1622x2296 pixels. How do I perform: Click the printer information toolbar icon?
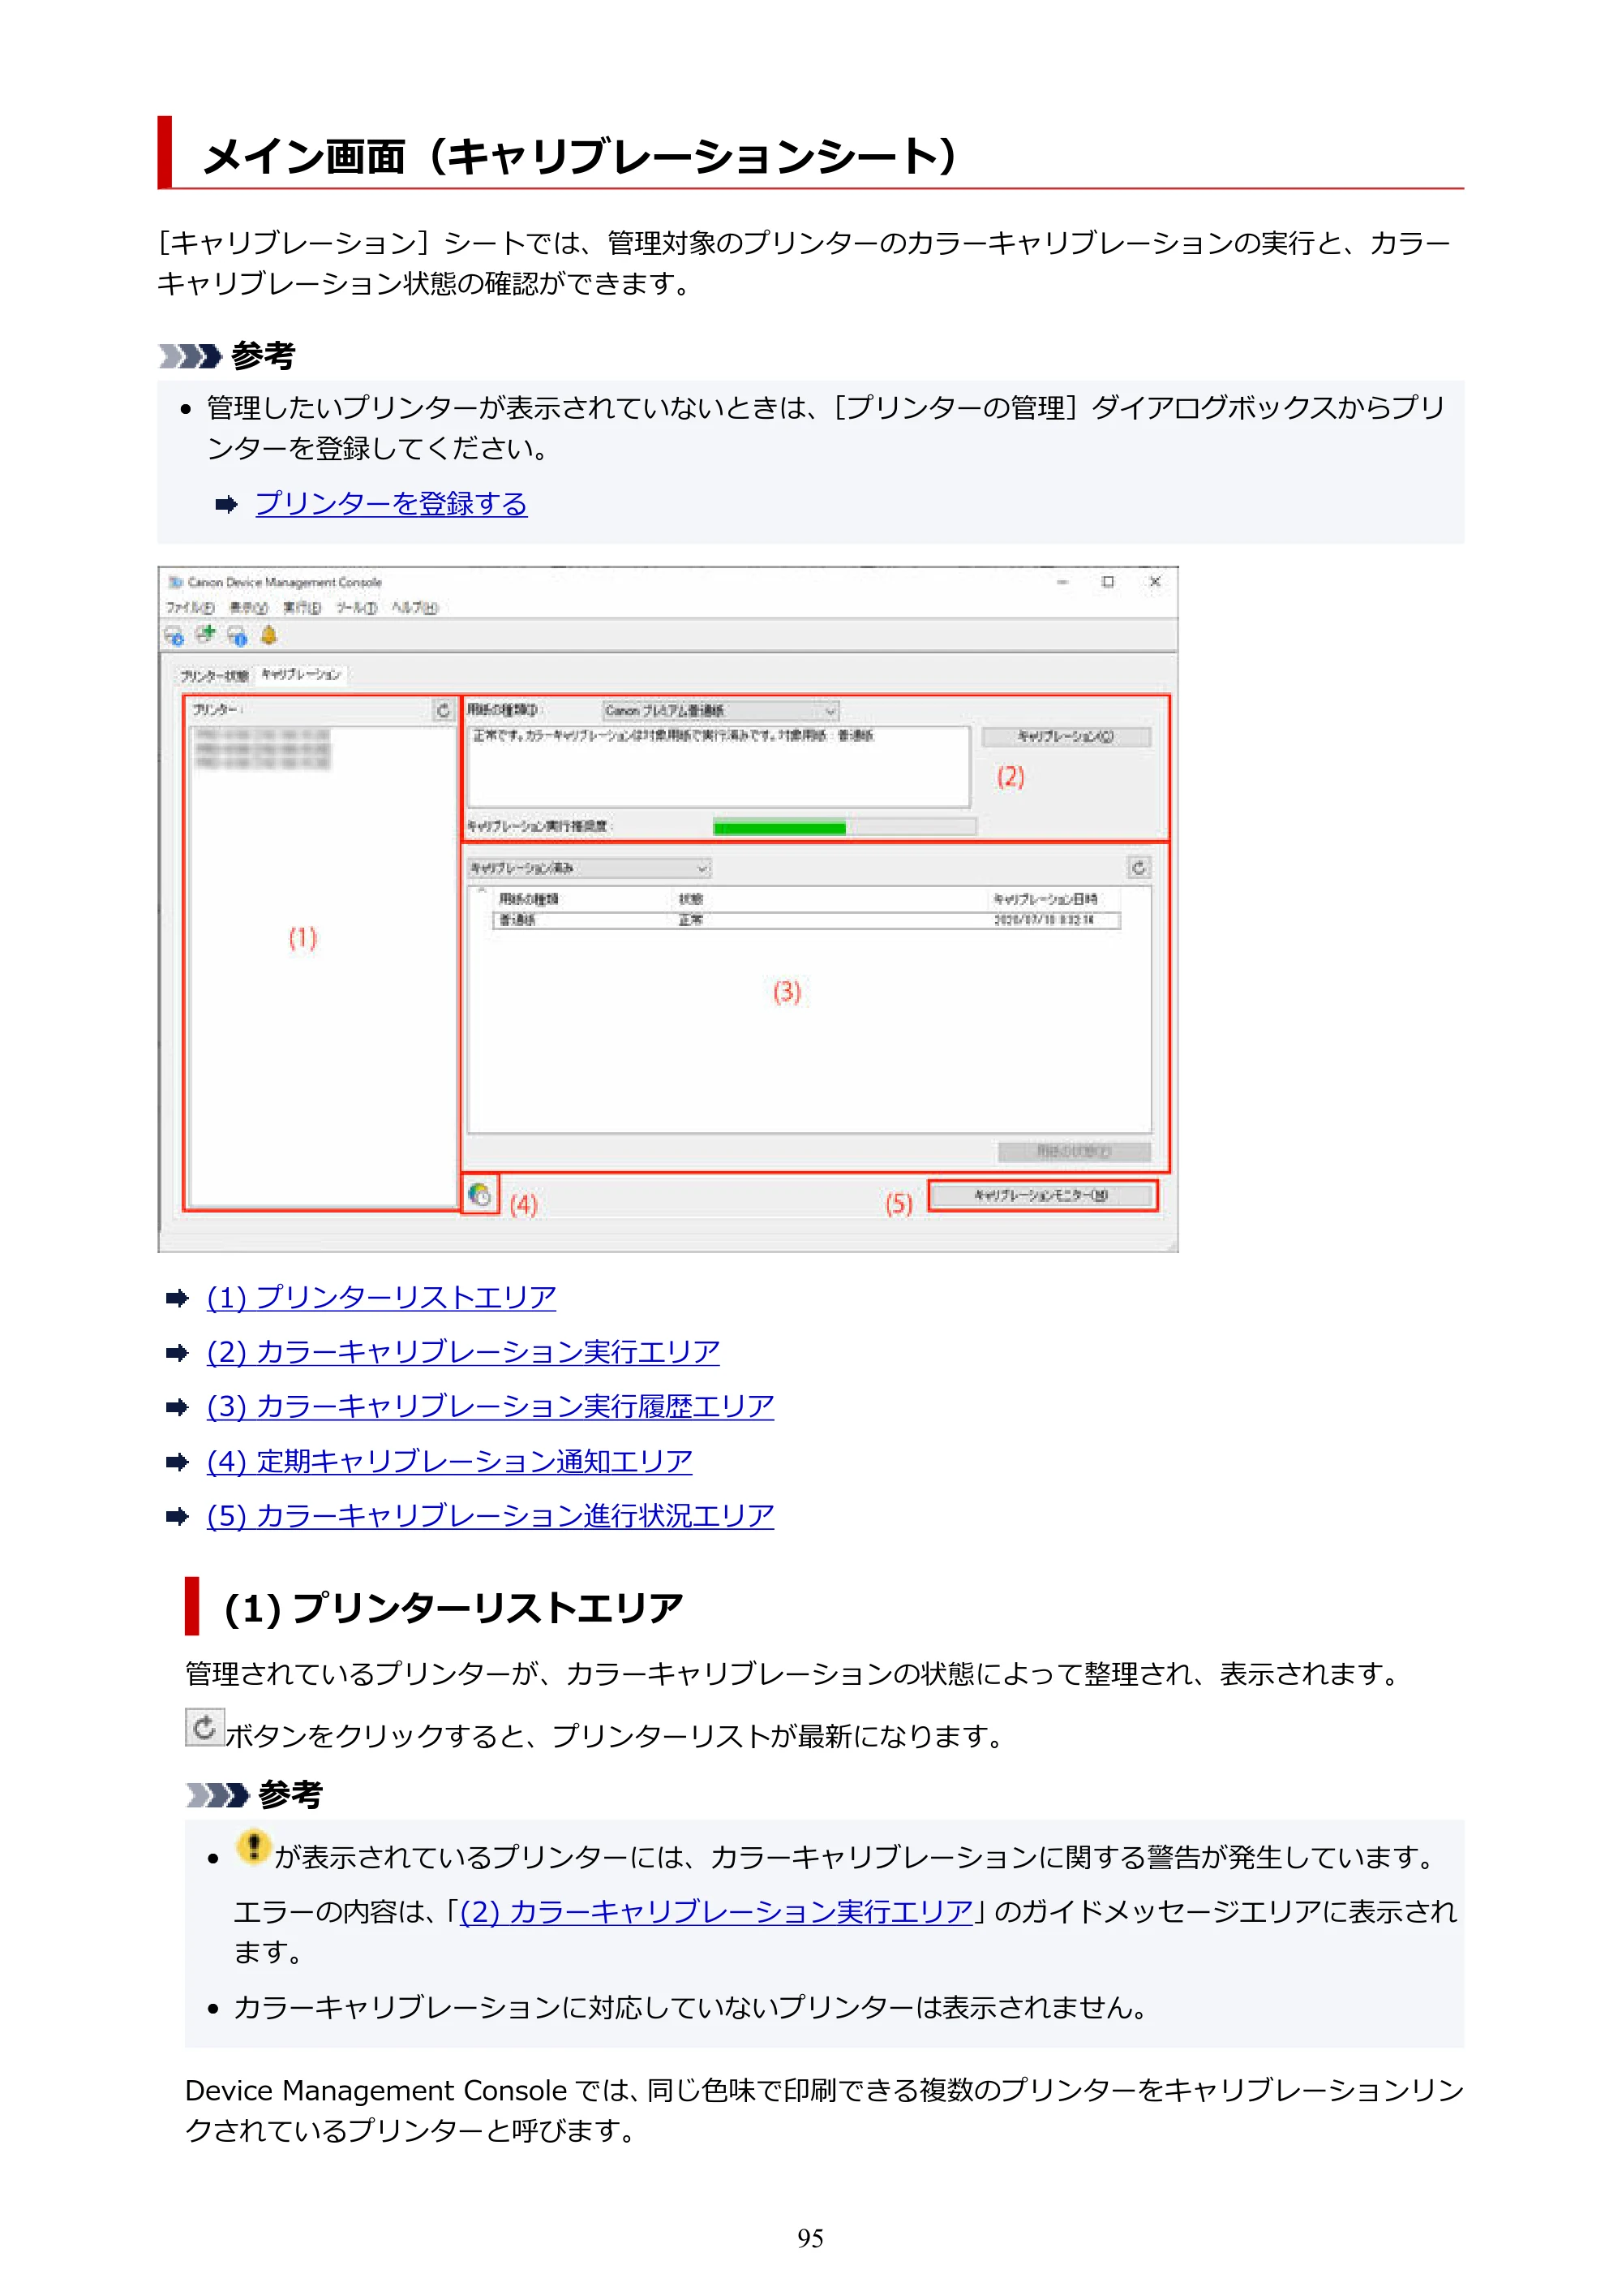[x=238, y=635]
